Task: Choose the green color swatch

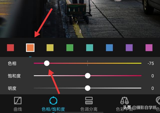Action: (70, 48)
